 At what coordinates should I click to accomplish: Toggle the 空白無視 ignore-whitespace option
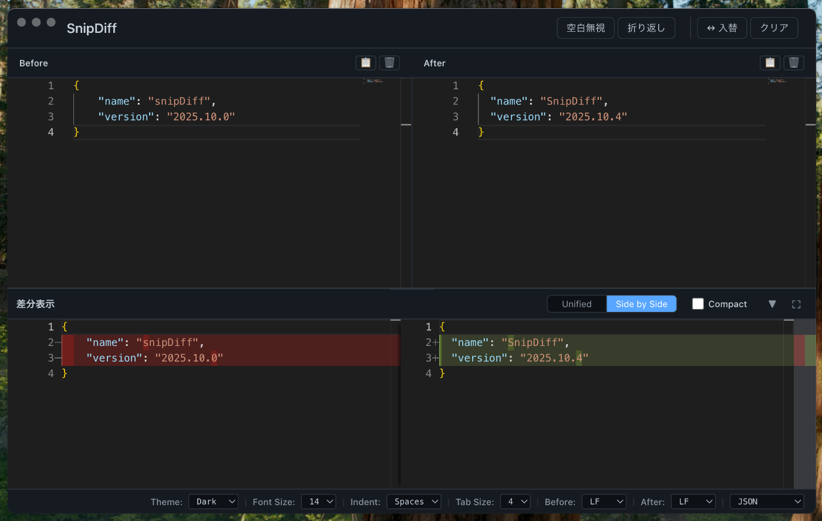tap(585, 28)
